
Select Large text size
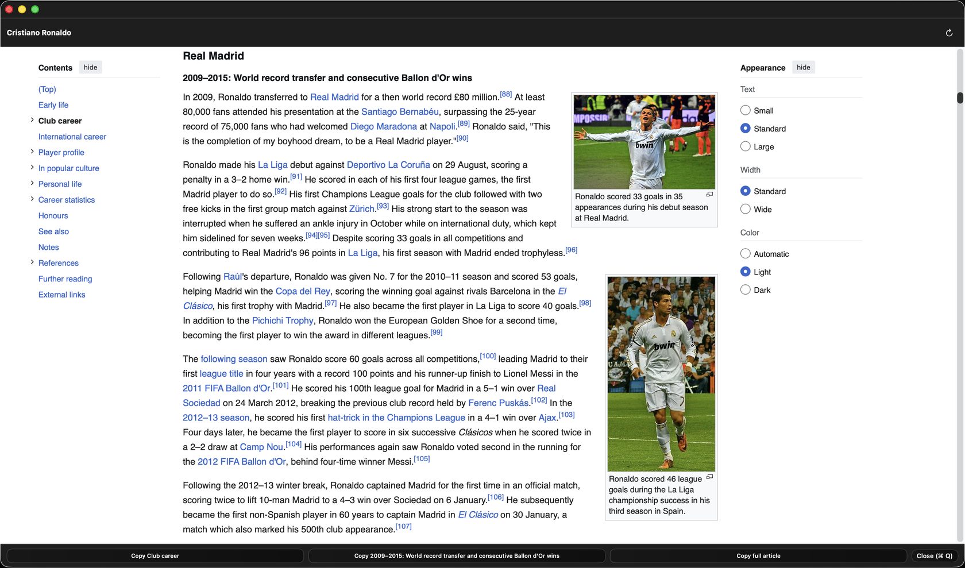[x=745, y=146]
